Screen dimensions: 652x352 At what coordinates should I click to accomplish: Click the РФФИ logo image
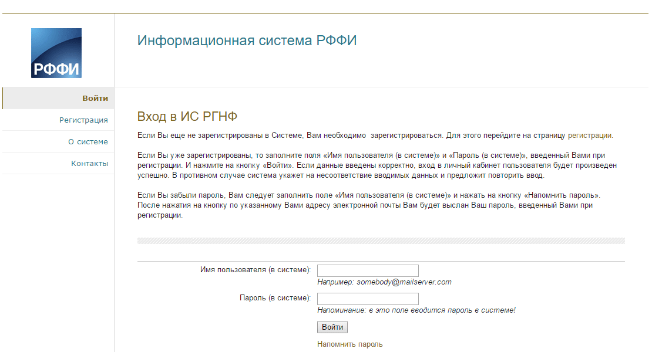point(56,53)
